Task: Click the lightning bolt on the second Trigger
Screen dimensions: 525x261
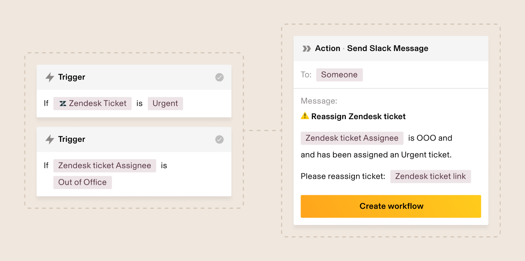Action: point(50,139)
